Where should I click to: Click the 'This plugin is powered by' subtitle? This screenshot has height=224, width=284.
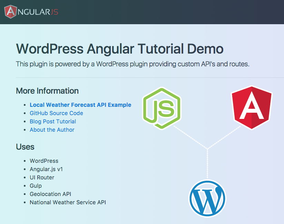point(133,64)
